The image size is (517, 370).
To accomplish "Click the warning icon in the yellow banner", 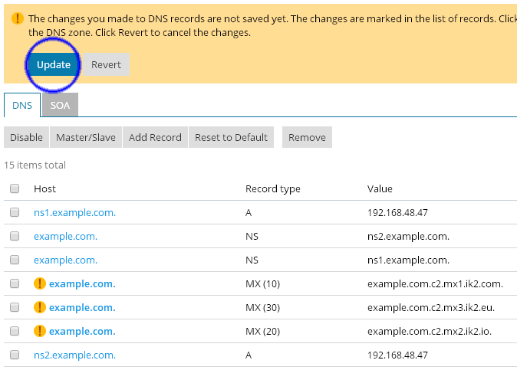I will tap(15, 18).
